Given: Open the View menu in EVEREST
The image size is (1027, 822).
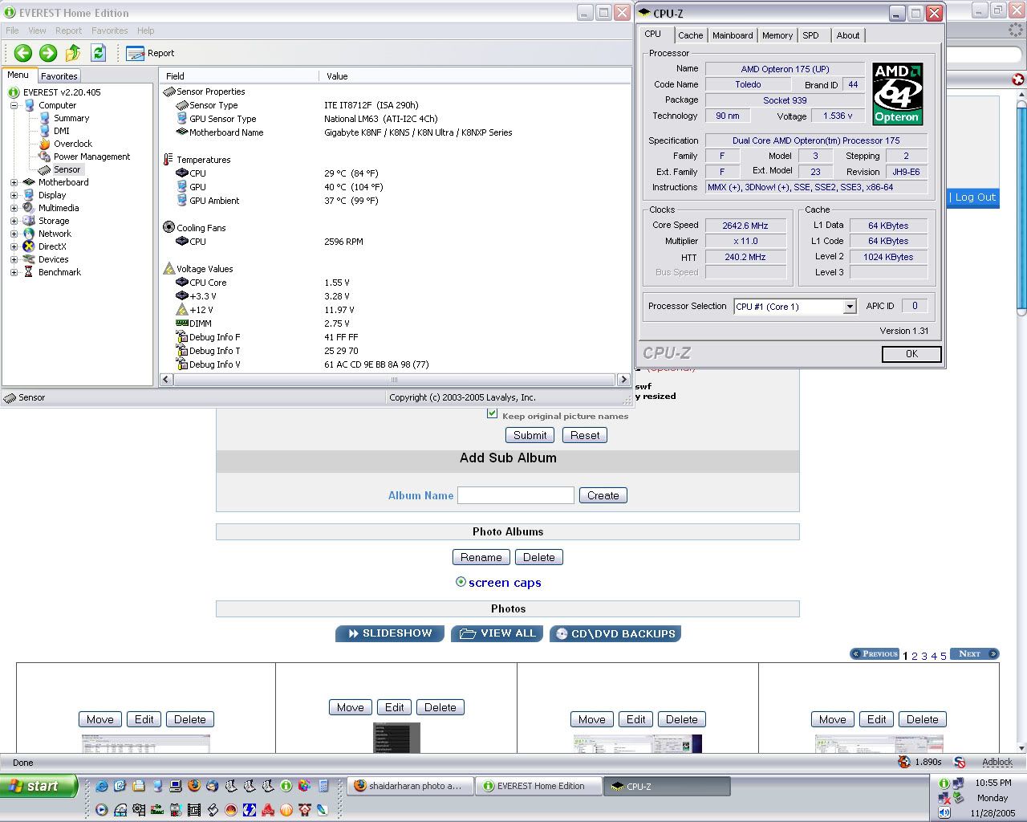Looking at the screenshot, I should click(38, 31).
